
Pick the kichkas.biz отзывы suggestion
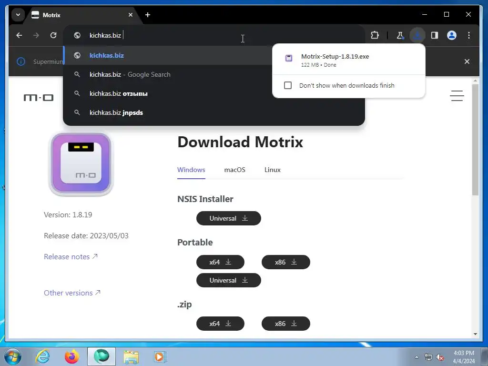point(168,94)
